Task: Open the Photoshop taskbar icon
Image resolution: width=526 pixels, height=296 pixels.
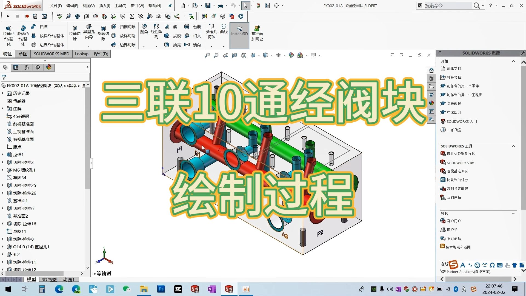Action: (x=161, y=289)
